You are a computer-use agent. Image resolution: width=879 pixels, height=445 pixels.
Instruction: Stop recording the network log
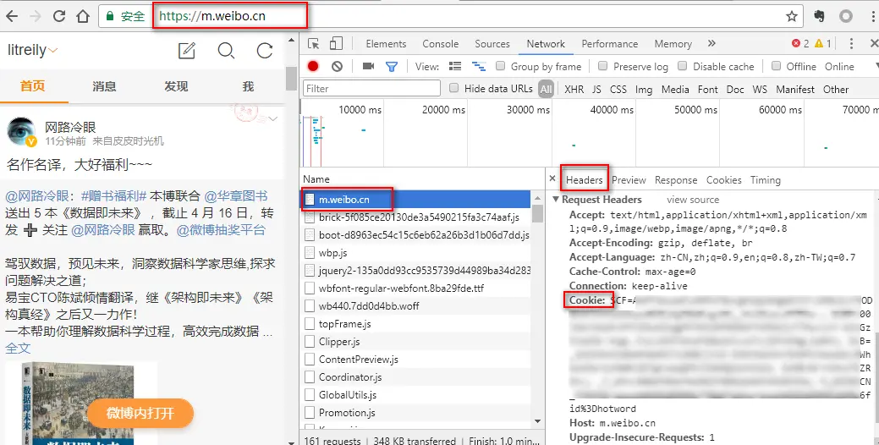click(313, 66)
